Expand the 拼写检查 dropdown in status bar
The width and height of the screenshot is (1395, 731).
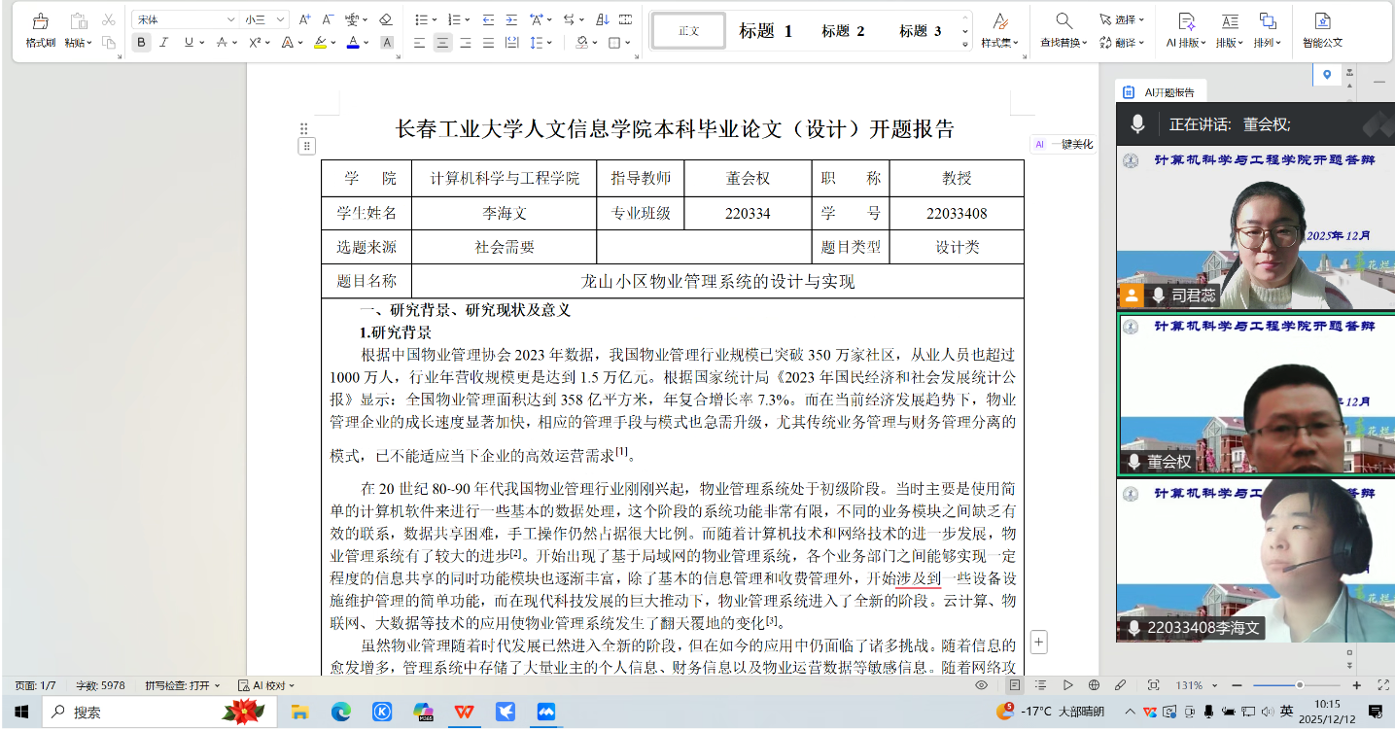[183, 685]
